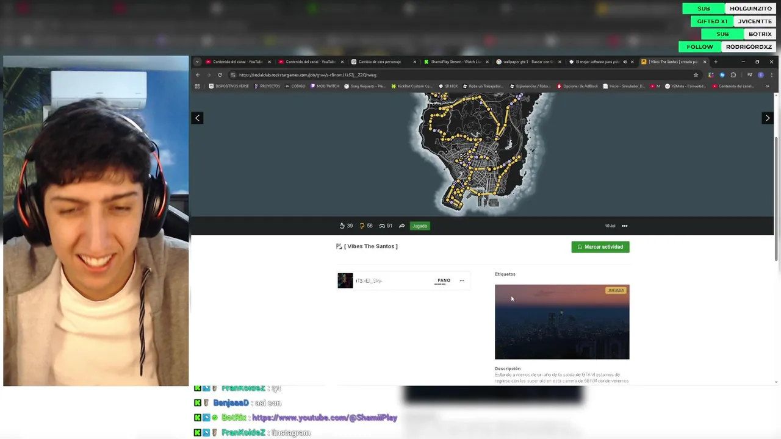Close the ShamiiPlay Stream tab
This screenshot has width=781, height=439.
click(487, 62)
